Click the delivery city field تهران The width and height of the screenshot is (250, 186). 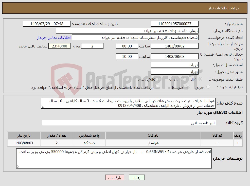(175, 72)
